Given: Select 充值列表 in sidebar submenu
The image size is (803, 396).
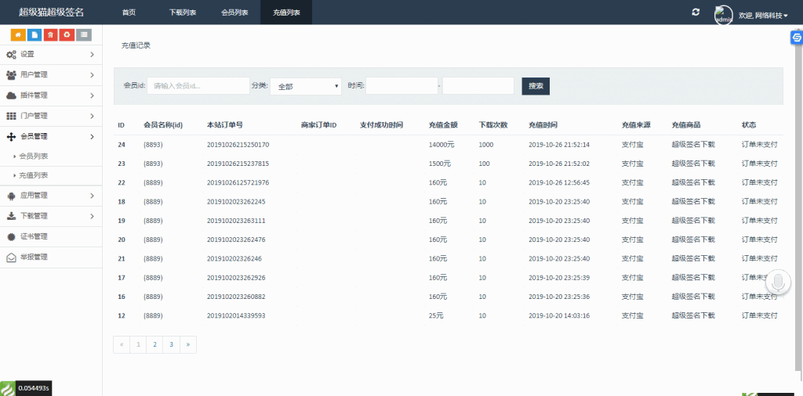Looking at the screenshot, I should click(x=34, y=175).
